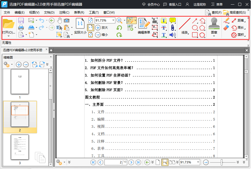Click the 高级查找(S) button
This screenshot has height=169, width=251.
pos(235,12)
